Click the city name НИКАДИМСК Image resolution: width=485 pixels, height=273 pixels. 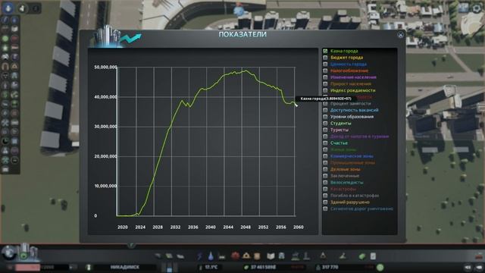(x=125, y=267)
